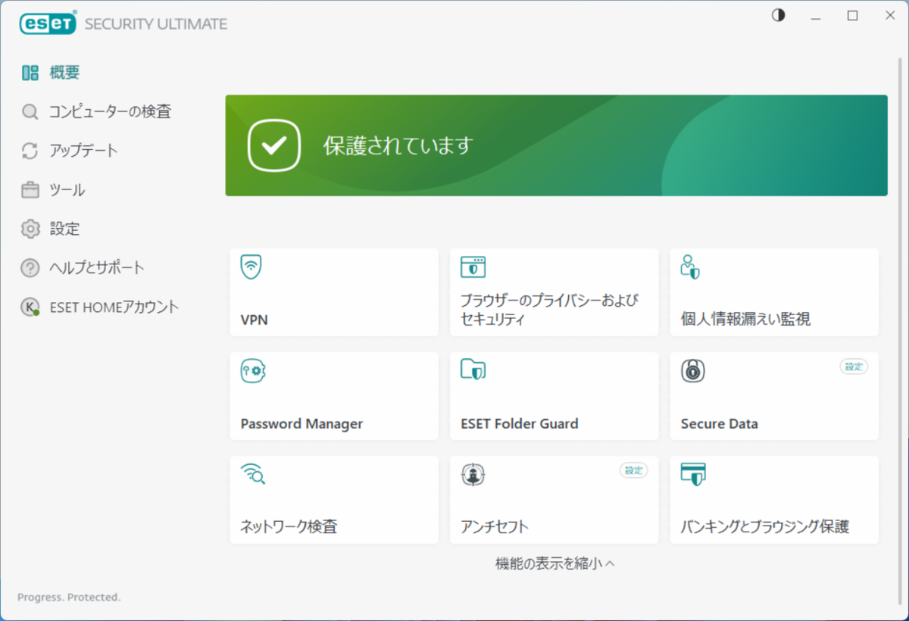Click the gear icon for 設定

point(30,229)
